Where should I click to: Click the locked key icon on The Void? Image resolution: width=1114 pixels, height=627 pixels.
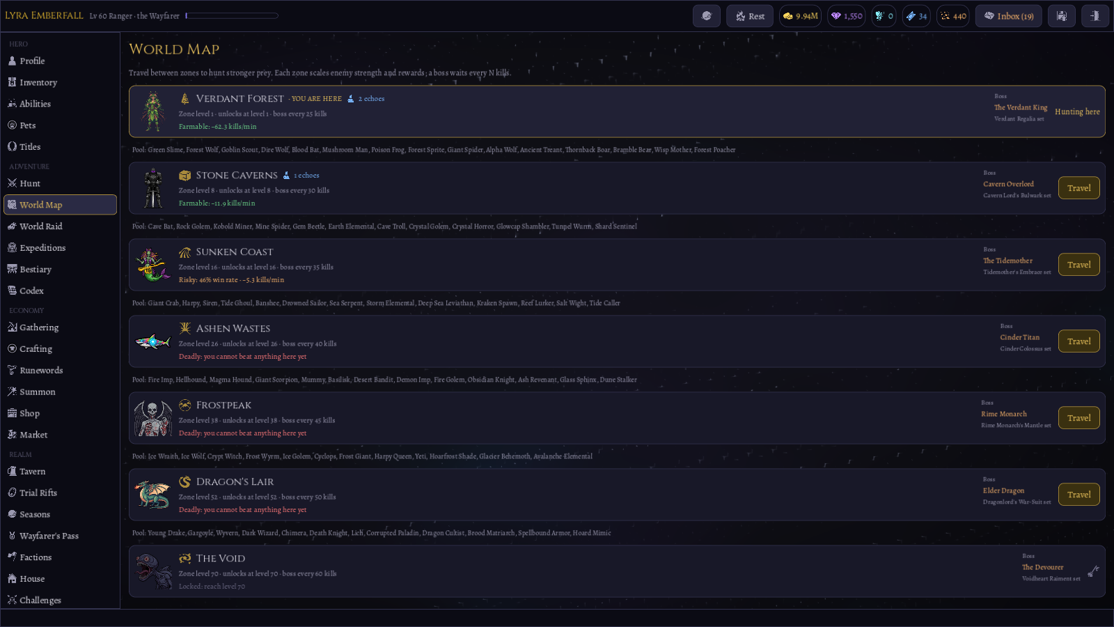click(x=1093, y=571)
